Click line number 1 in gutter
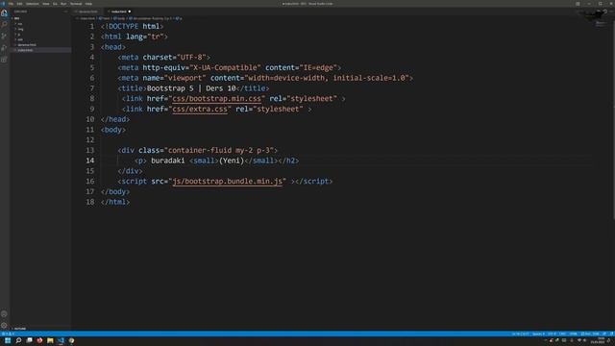Screen dimensions: 615x346 [x=92, y=26]
